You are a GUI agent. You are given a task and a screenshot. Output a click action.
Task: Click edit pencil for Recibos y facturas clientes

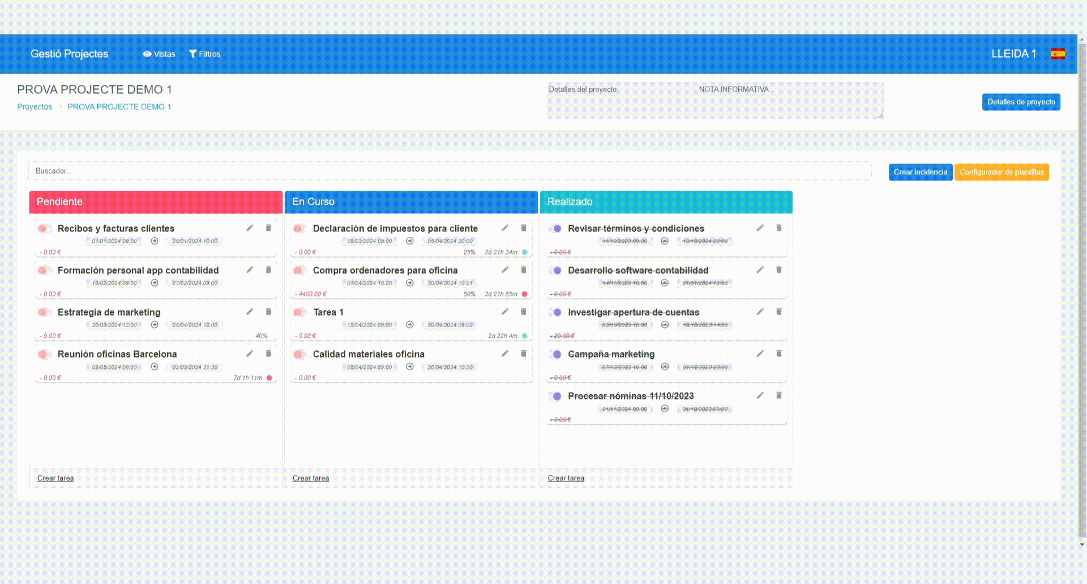coord(250,228)
